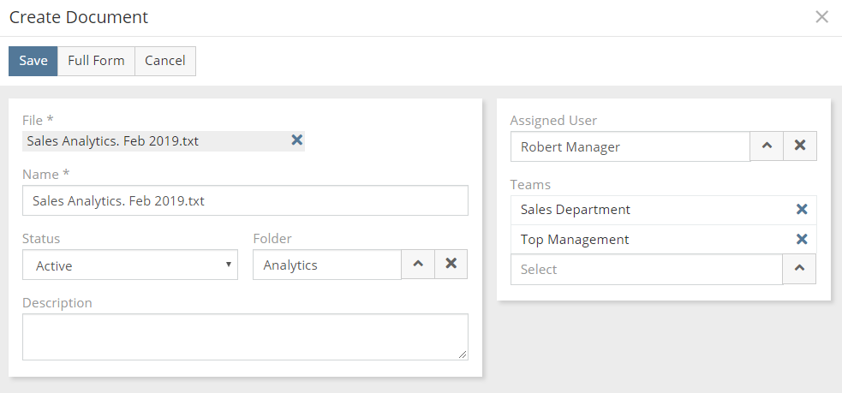This screenshot has width=842, height=393.
Task: Clear the Robert Manager assigned user
Action: pos(799,146)
